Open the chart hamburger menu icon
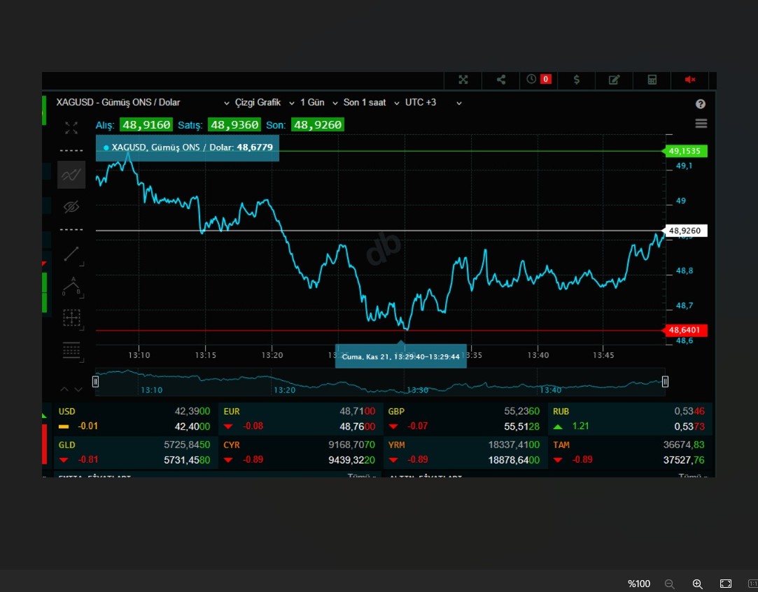758x592 pixels. [701, 124]
